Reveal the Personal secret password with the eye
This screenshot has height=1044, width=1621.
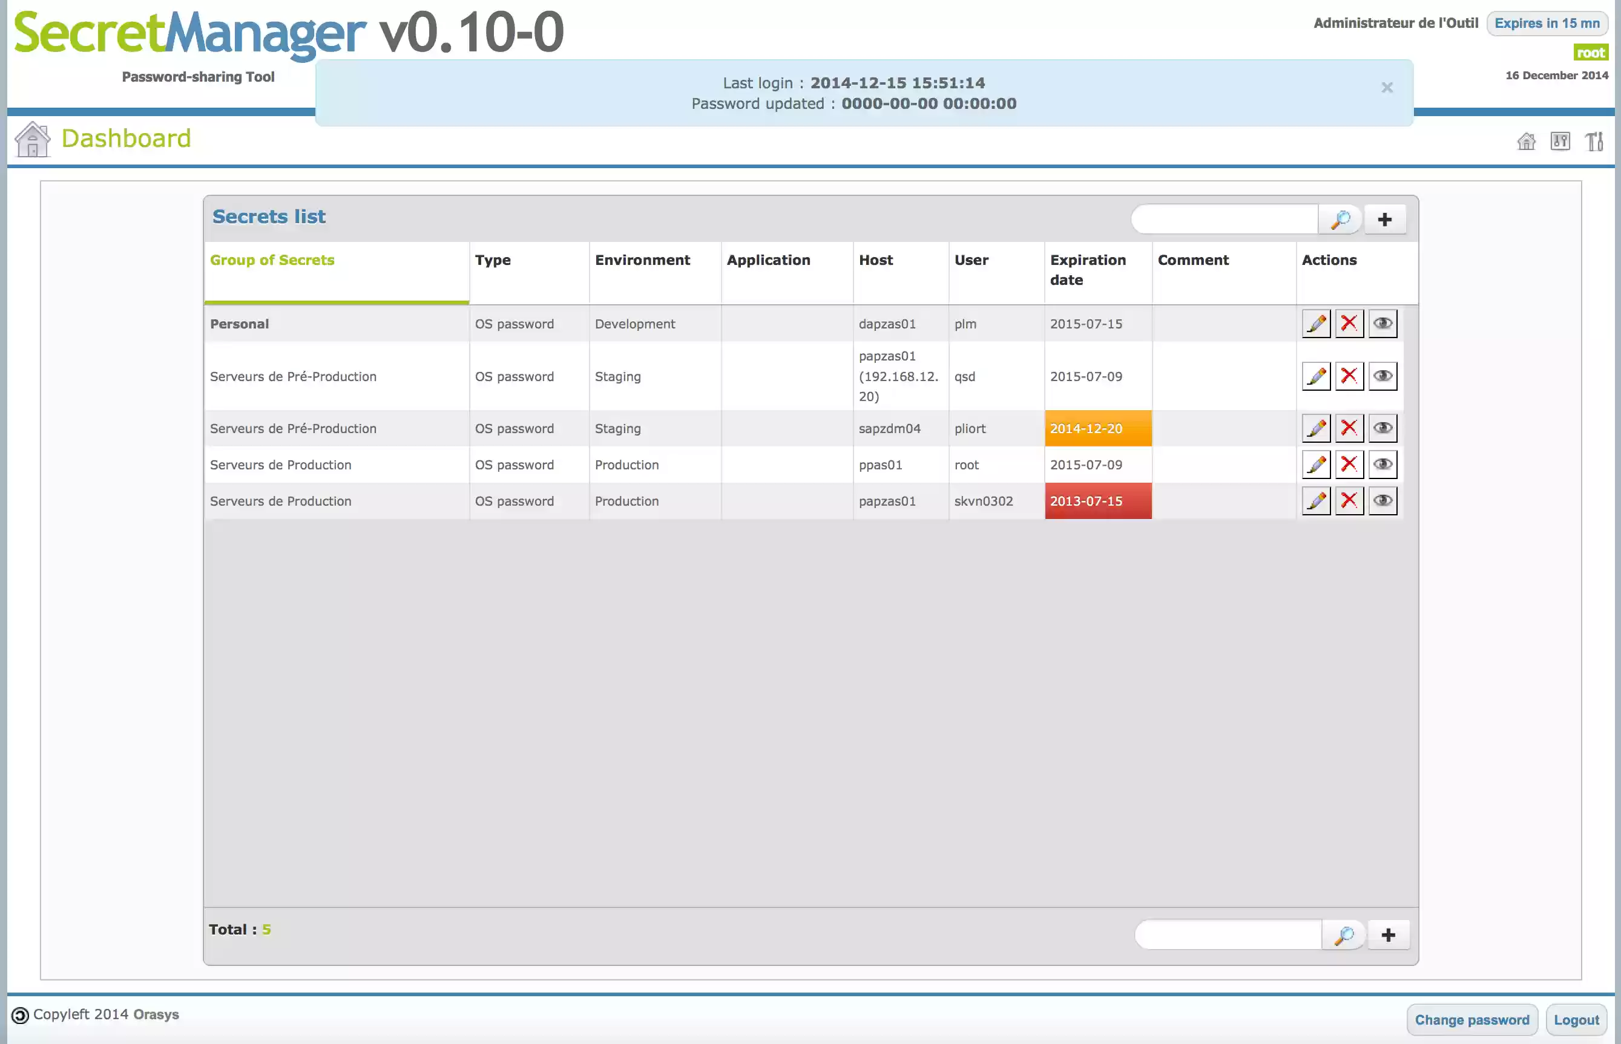pos(1383,324)
